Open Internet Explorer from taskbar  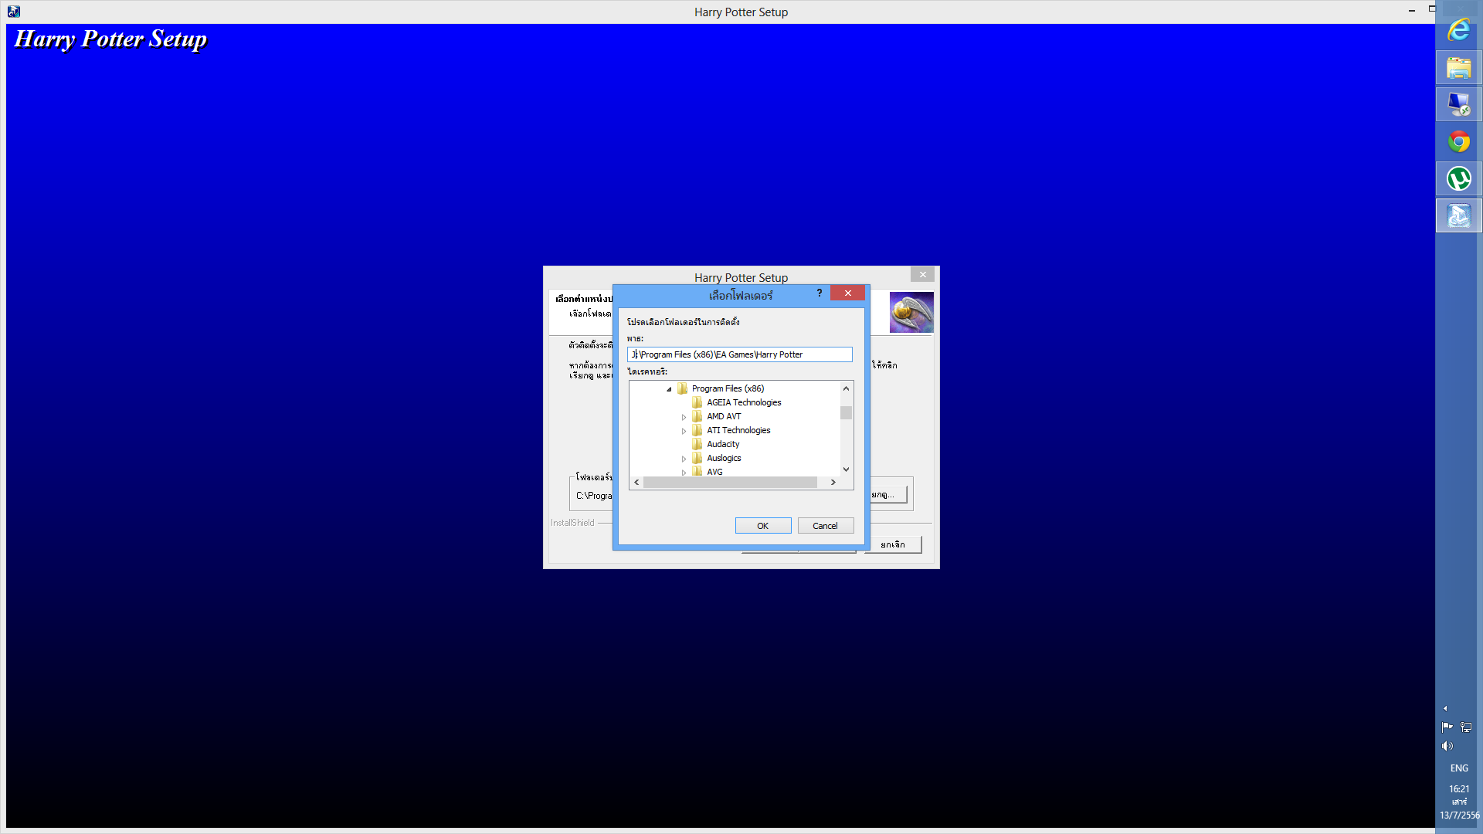pos(1458,31)
